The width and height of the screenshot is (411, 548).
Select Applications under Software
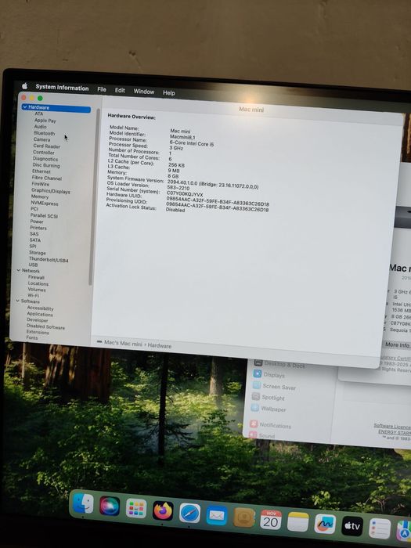40,314
